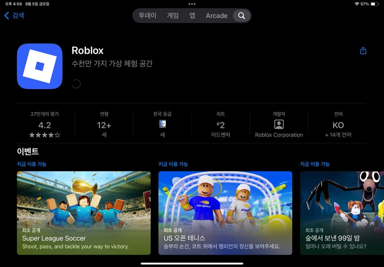This screenshot has width=384, height=267.
Task: Tap the search magnifier icon tab
Action: click(241, 16)
